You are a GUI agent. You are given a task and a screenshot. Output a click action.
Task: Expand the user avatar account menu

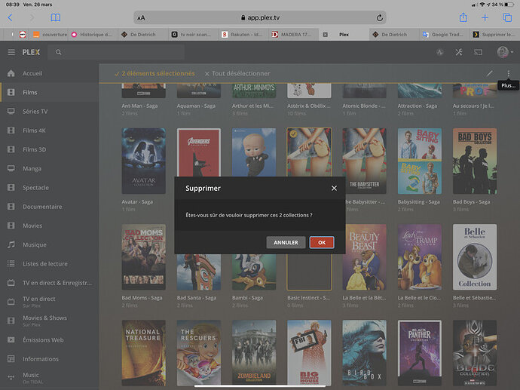[505, 52]
